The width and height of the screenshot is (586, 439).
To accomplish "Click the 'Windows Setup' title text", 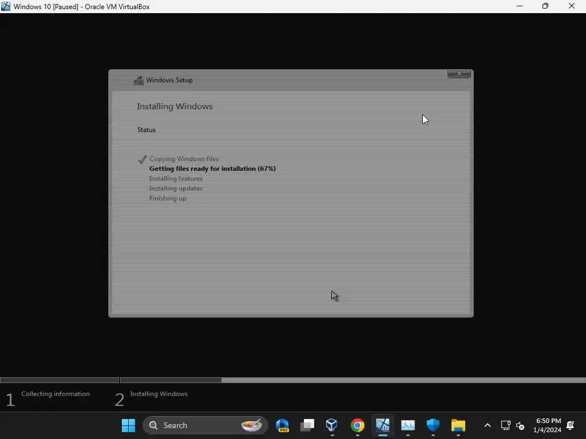I will [169, 80].
